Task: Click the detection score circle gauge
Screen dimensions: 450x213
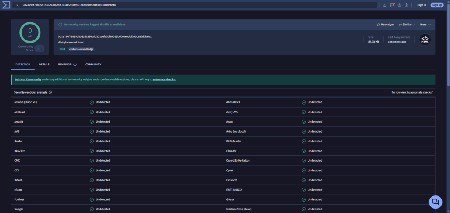Action: tap(30, 33)
